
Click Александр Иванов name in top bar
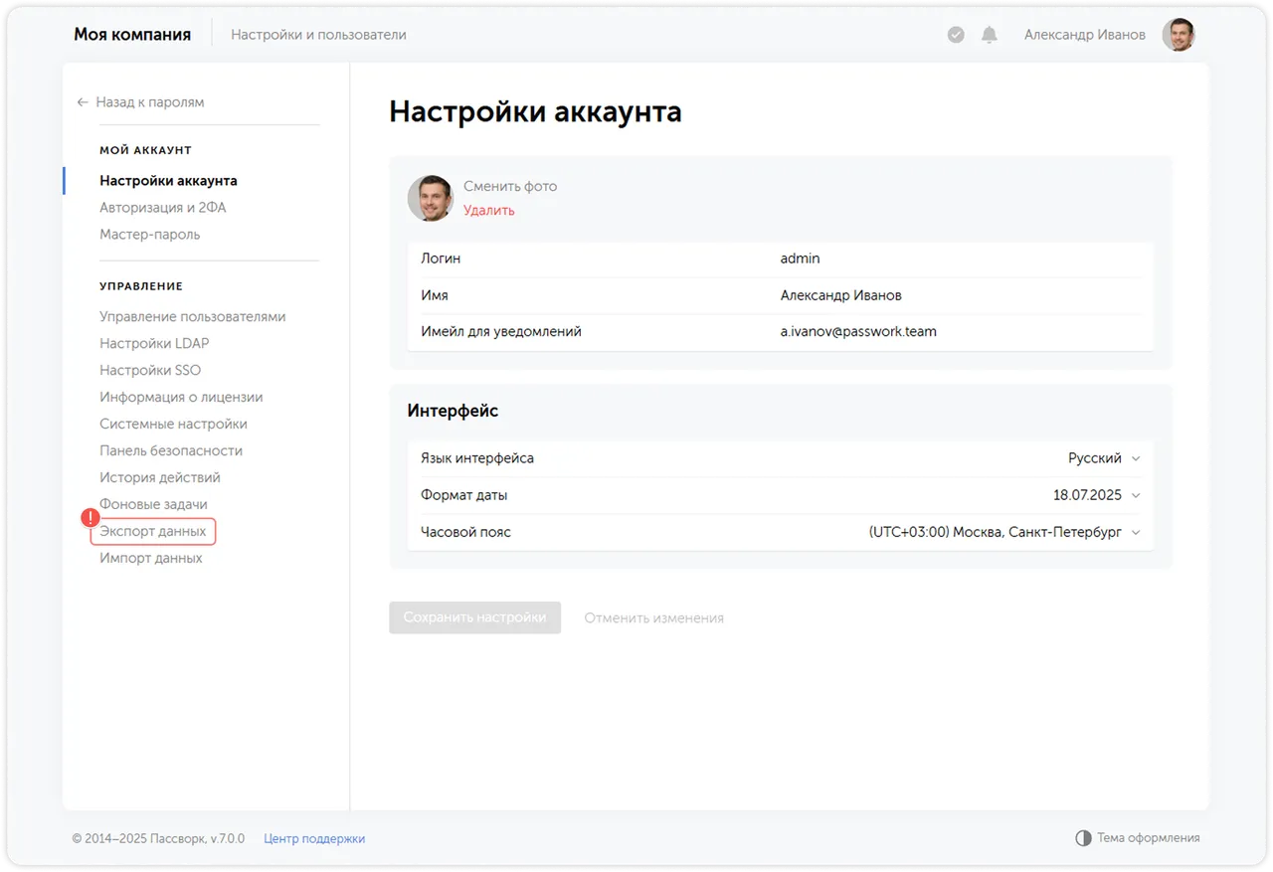coord(1085,35)
